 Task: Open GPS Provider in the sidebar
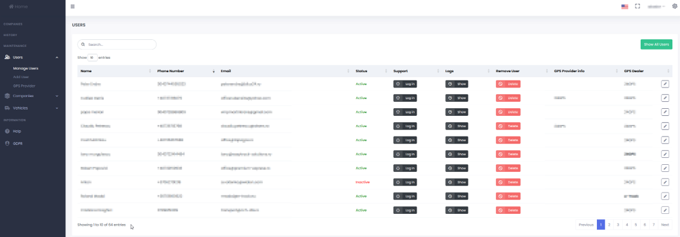click(24, 86)
